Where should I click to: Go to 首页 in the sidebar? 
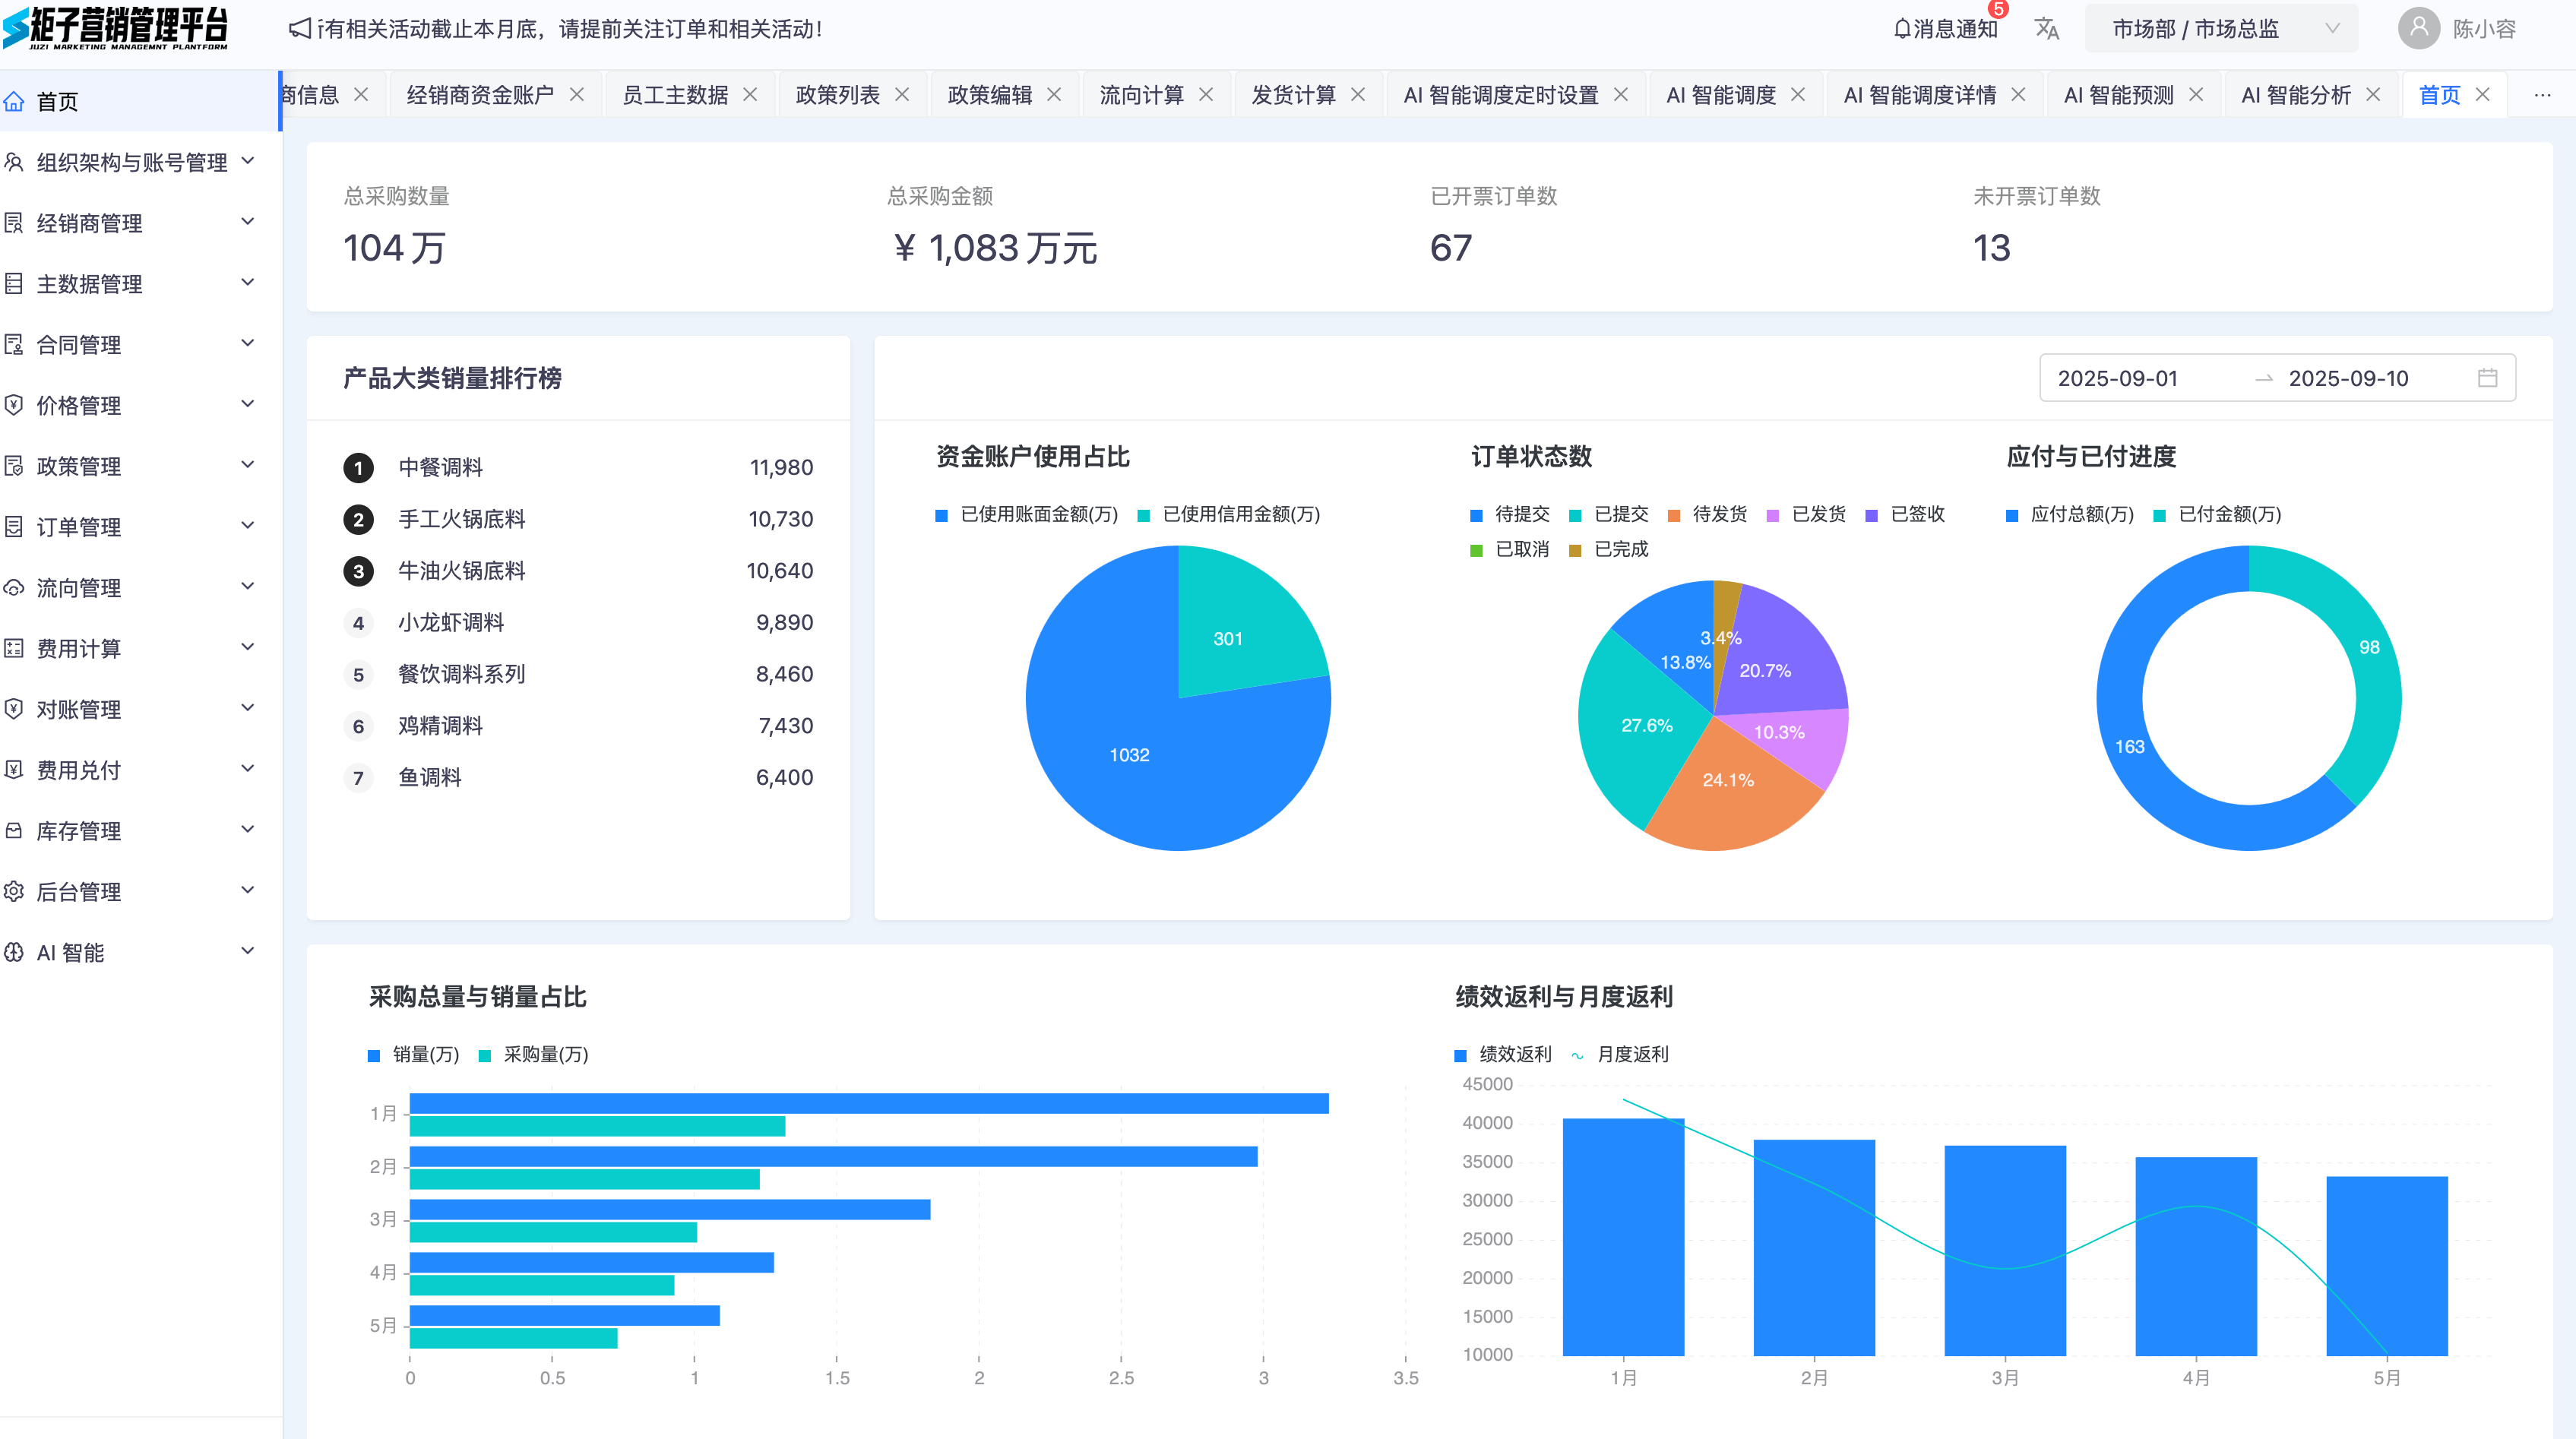(x=57, y=101)
